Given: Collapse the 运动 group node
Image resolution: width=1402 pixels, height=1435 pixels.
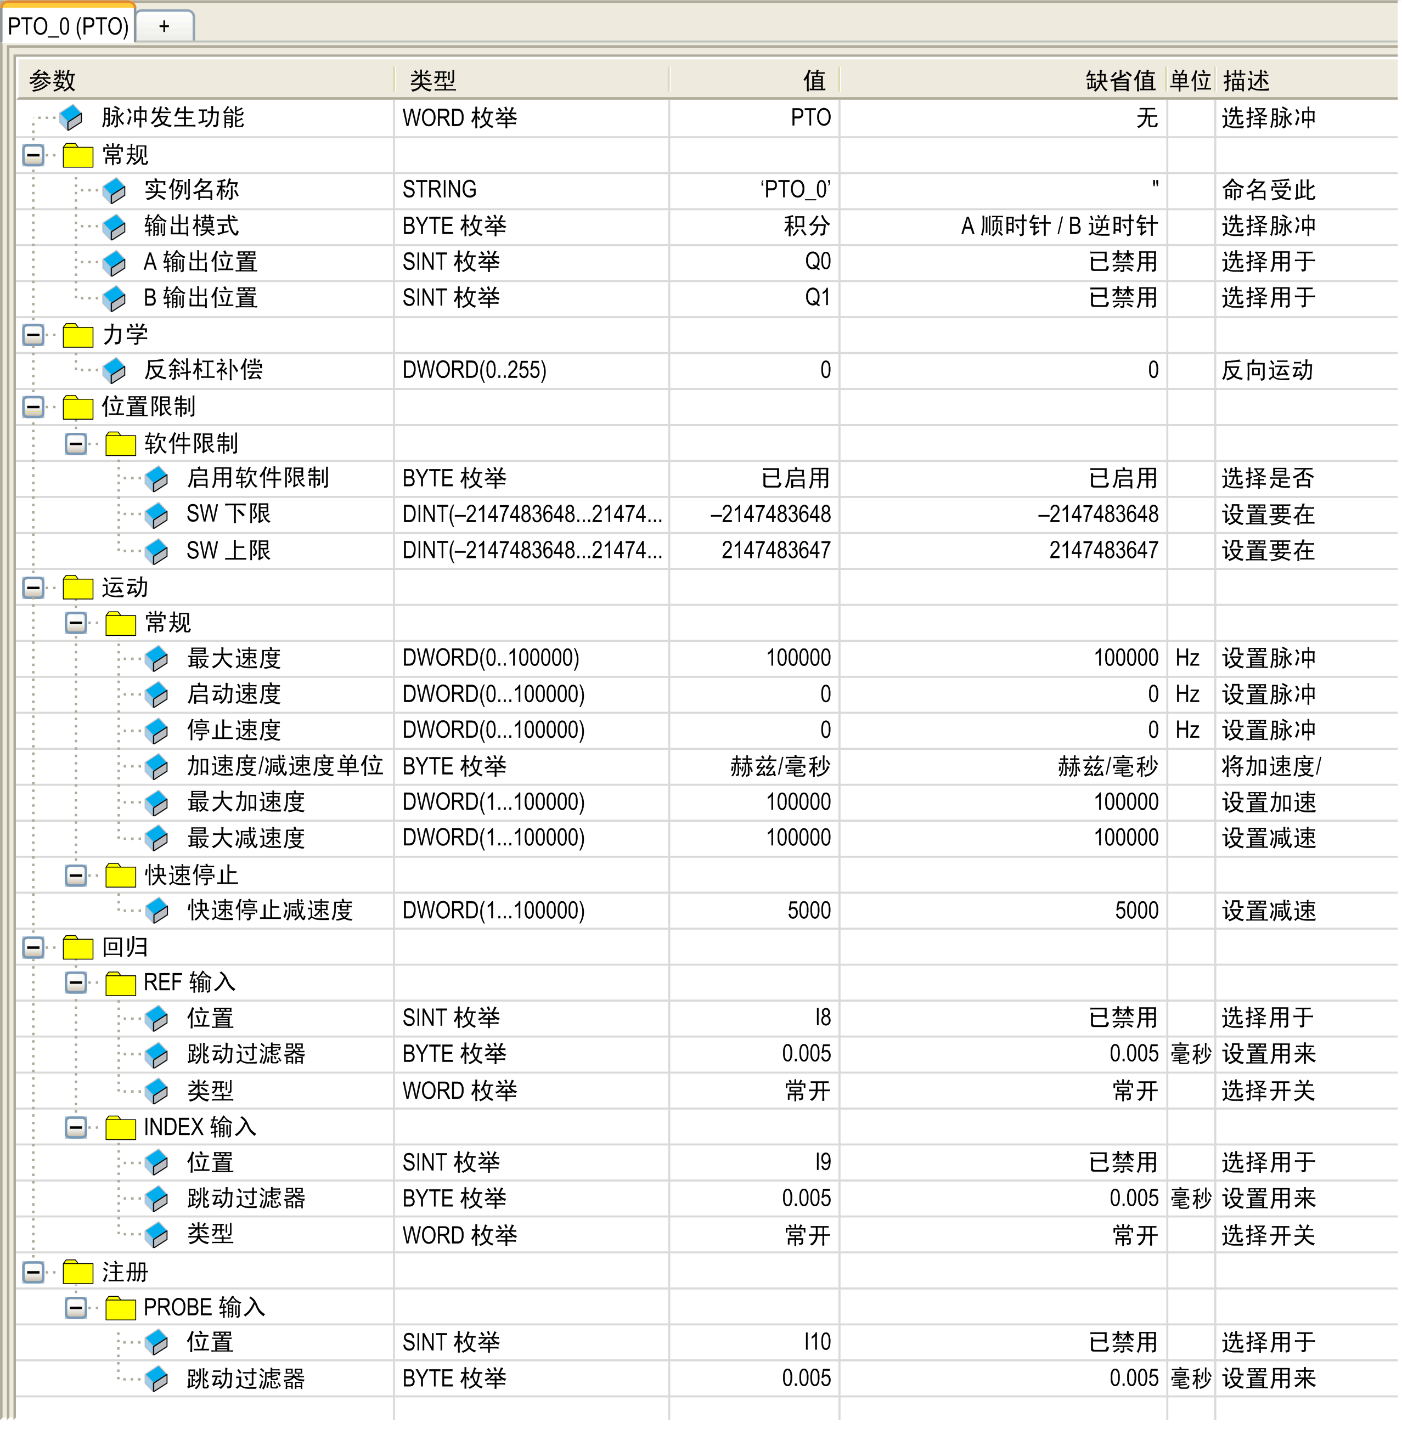Looking at the screenshot, I should pyautogui.click(x=33, y=587).
